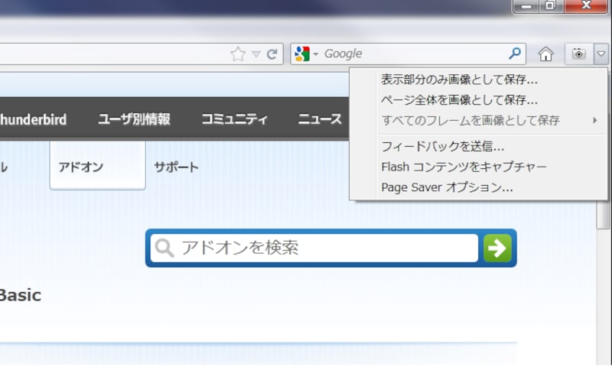Switch to the アドオン tab
This screenshot has height=367, width=612.
pos(98,166)
